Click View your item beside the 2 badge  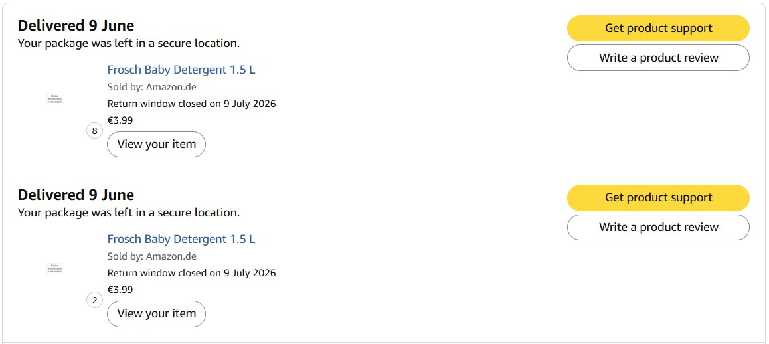point(157,313)
